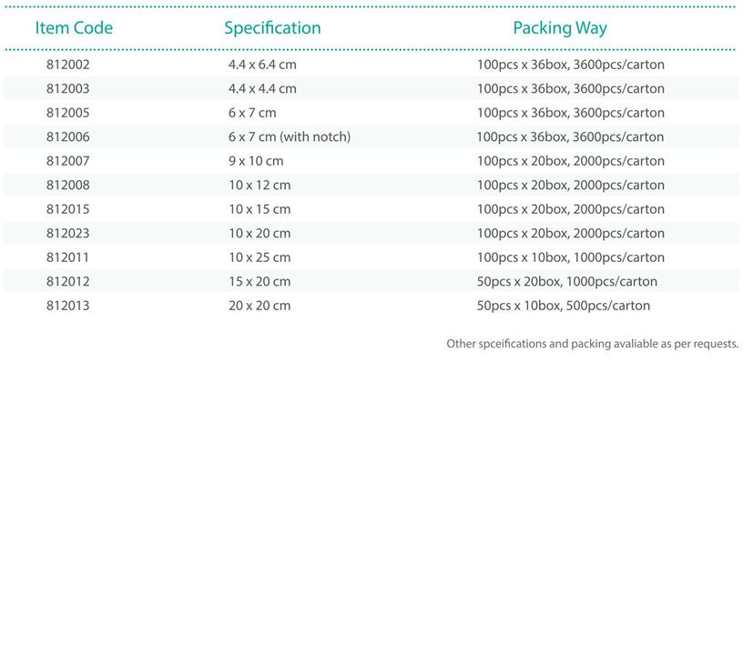Click the 10 x 12 cm specification
753x645 pixels.
(x=259, y=185)
